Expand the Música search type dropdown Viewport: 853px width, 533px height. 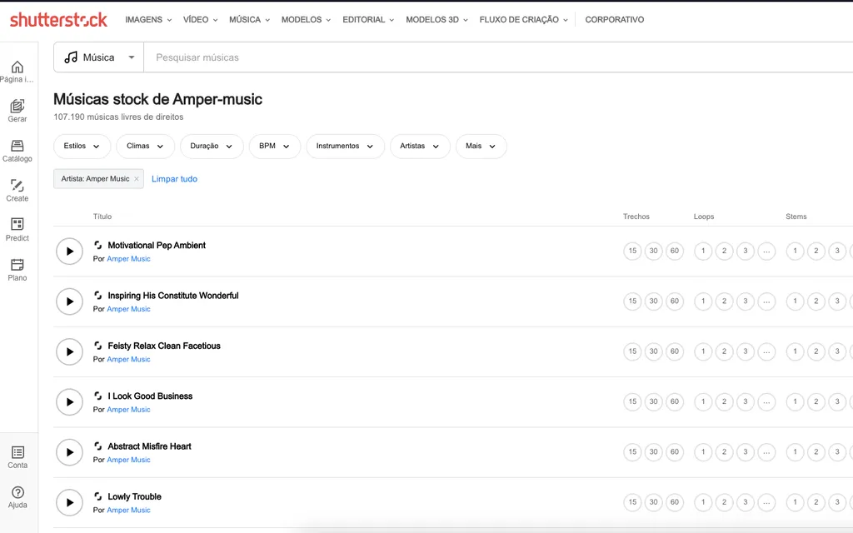[98, 57]
